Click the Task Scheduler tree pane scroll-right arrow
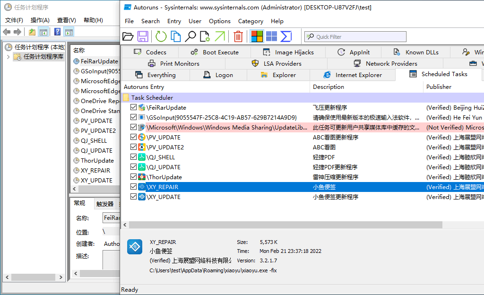 pyautogui.click(x=60, y=277)
